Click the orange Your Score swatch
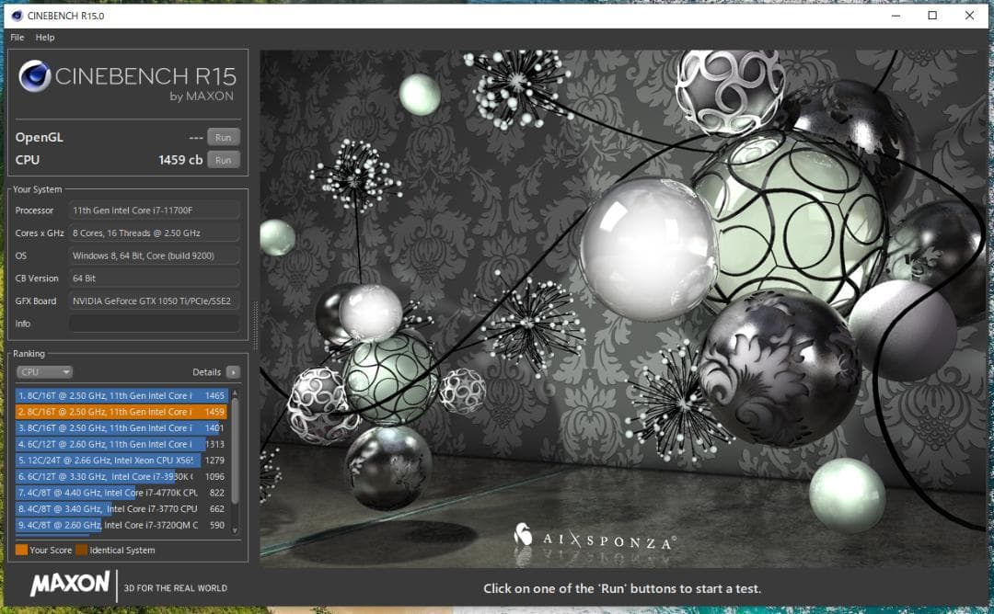The height and width of the screenshot is (614, 994). click(20, 549)
